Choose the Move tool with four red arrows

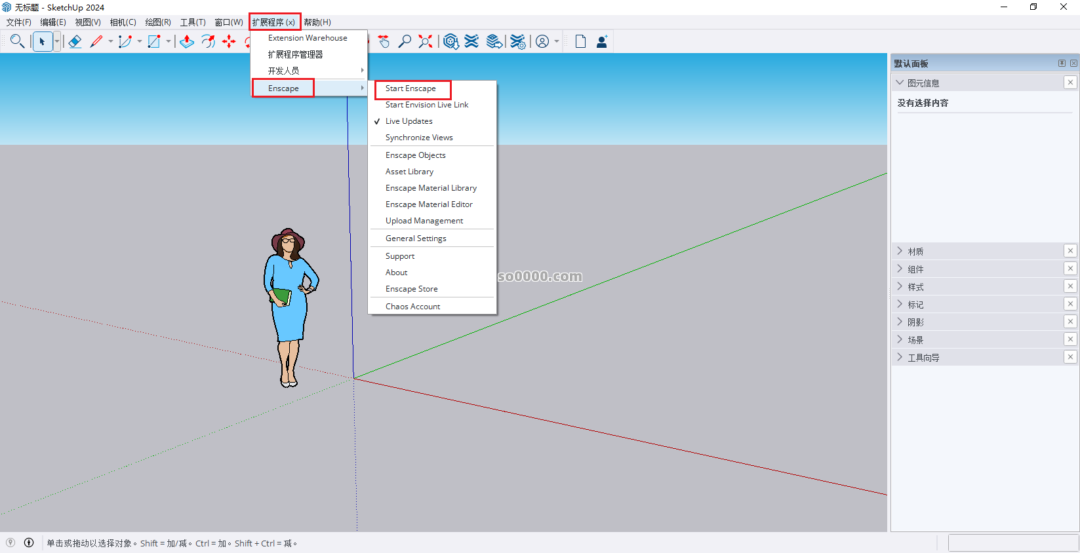(229, 41)
